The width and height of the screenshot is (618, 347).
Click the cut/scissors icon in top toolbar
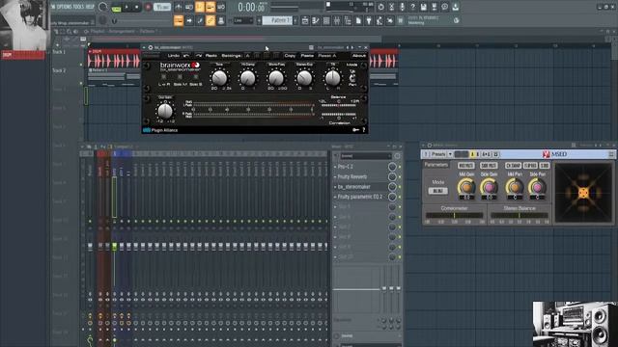click(x=391, y=7)
